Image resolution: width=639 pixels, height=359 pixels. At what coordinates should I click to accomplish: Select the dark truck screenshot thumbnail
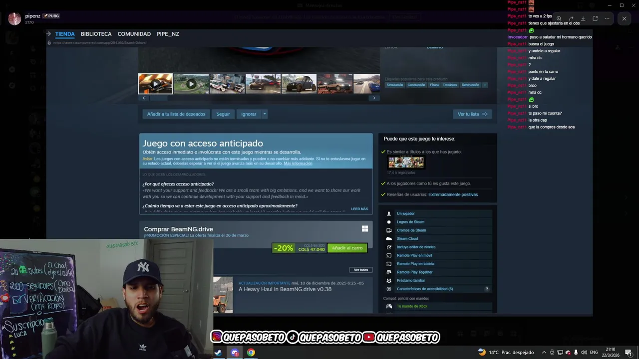tap(299, 84)
